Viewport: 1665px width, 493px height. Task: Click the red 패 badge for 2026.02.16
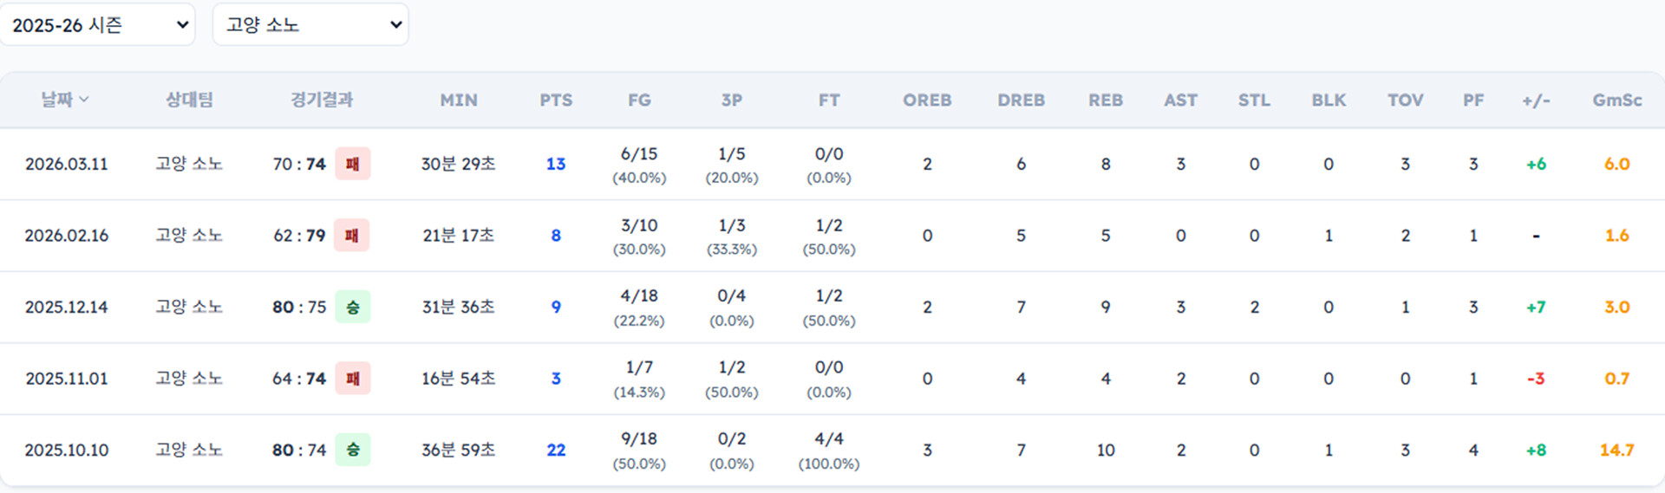coord(352,236)
